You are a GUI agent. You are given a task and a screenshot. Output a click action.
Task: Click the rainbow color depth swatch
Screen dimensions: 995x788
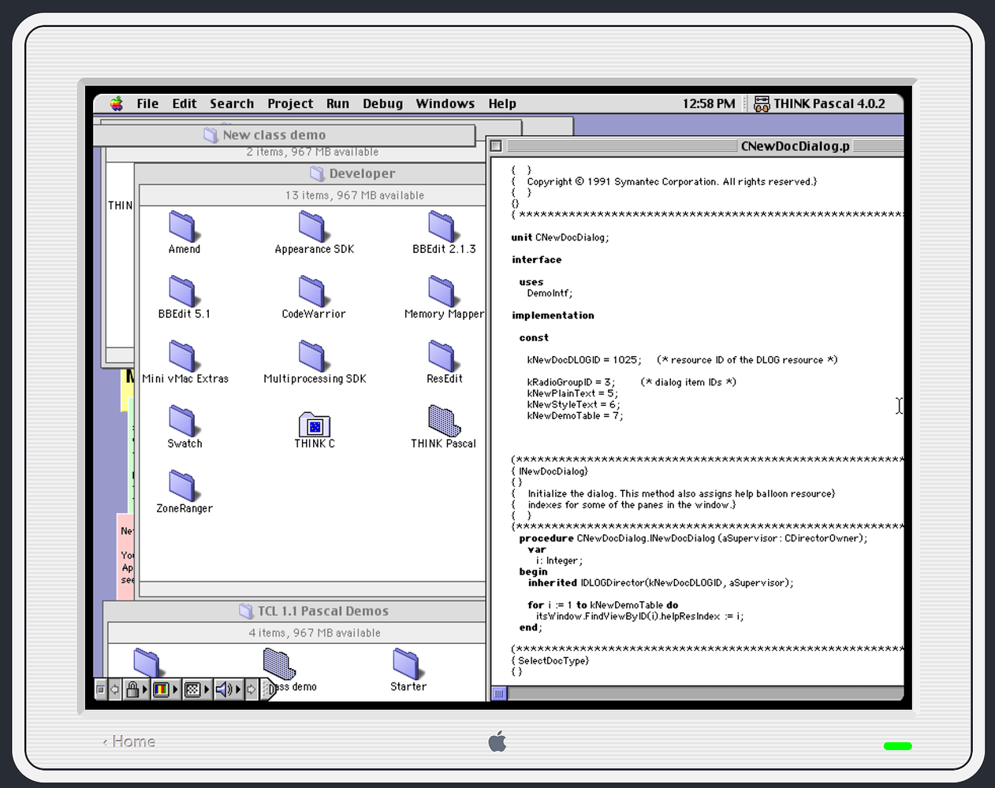click(162, 689)
